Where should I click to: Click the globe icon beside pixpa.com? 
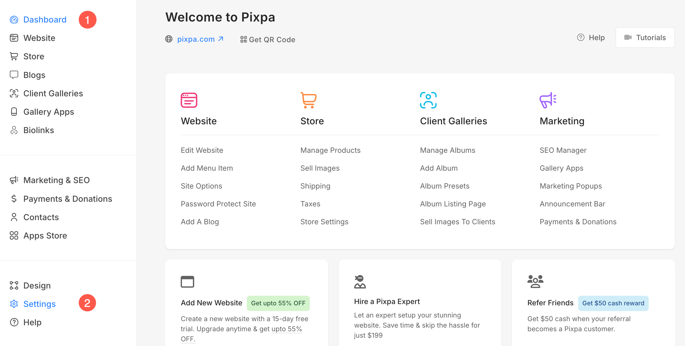tap(169, 39)
